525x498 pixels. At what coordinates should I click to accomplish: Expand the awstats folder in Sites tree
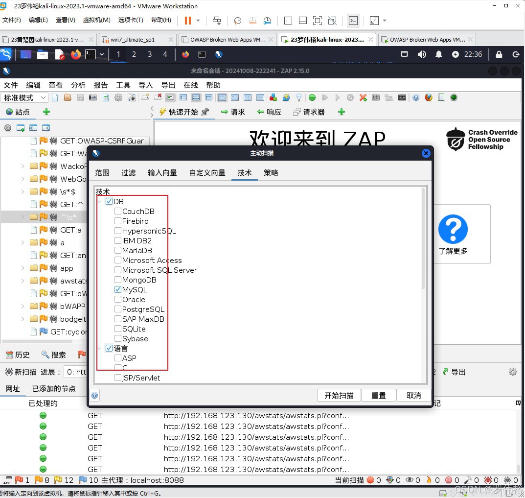tap(23, 281)
